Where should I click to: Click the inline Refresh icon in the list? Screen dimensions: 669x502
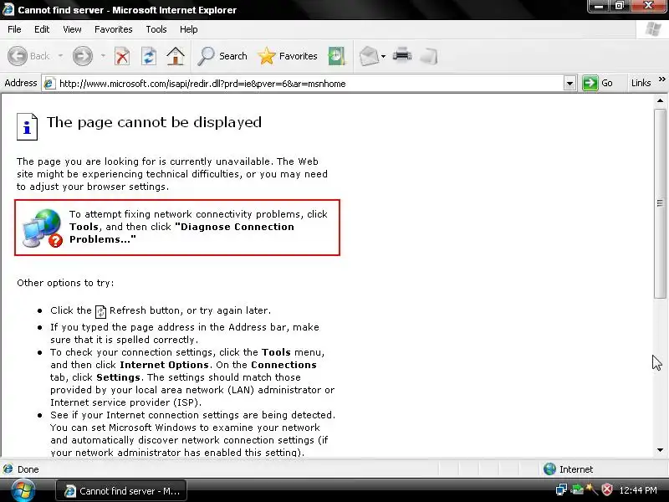click(100, 311)
